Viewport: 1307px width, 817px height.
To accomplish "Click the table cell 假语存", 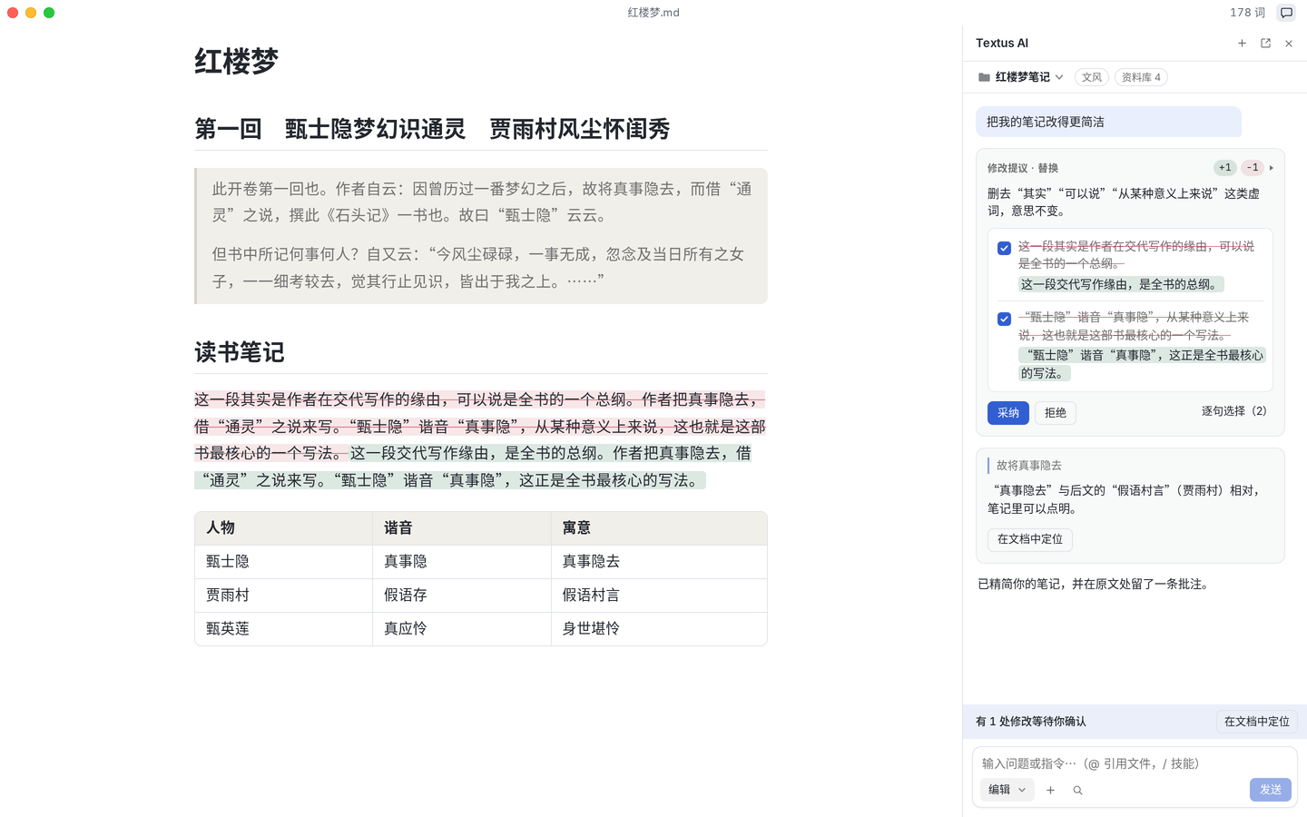I will (462, 596).
